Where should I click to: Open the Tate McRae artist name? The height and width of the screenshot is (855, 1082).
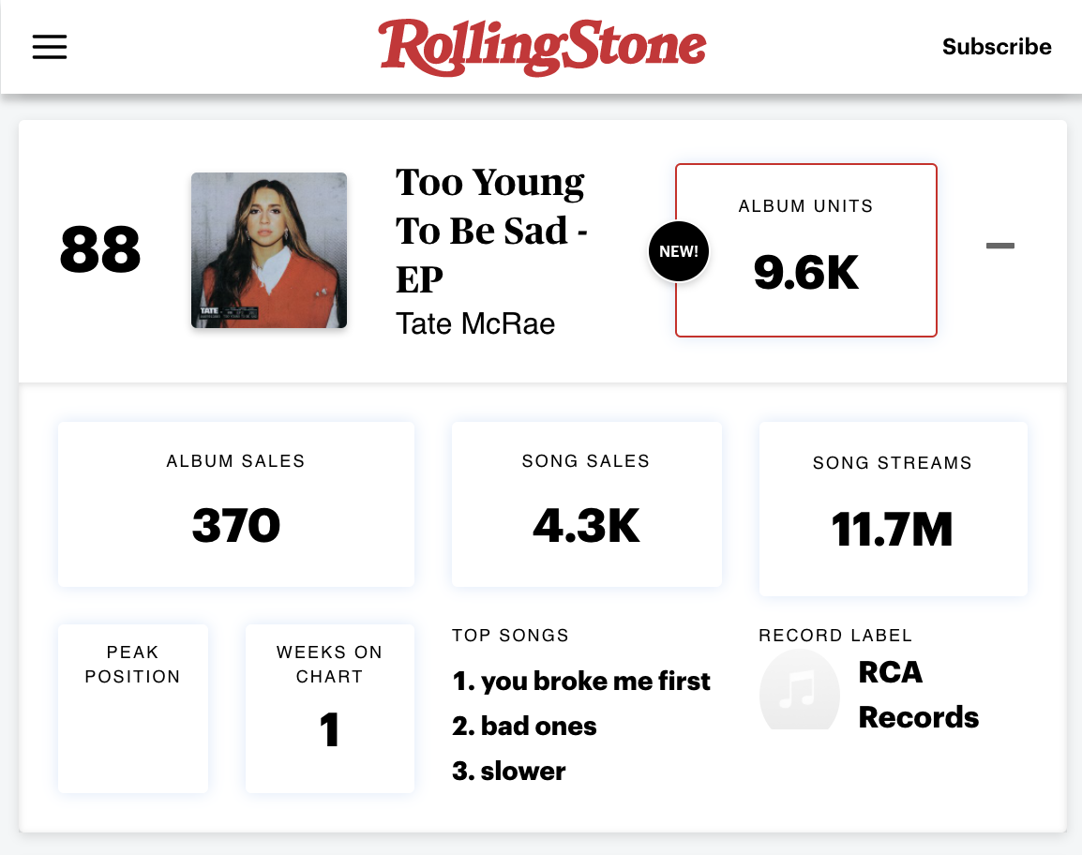[475, 323]
